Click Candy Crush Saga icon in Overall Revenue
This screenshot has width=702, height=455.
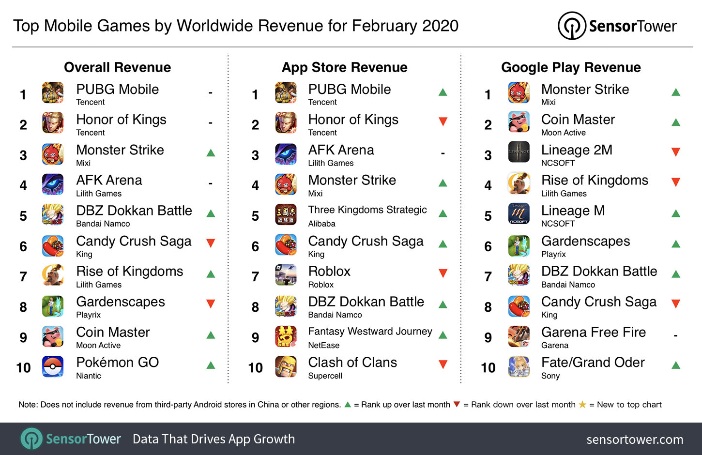click(x=53, y=245)
